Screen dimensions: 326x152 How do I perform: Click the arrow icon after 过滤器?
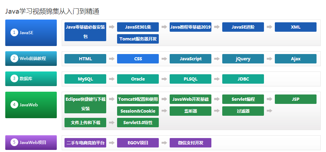(x=269, y=111)
